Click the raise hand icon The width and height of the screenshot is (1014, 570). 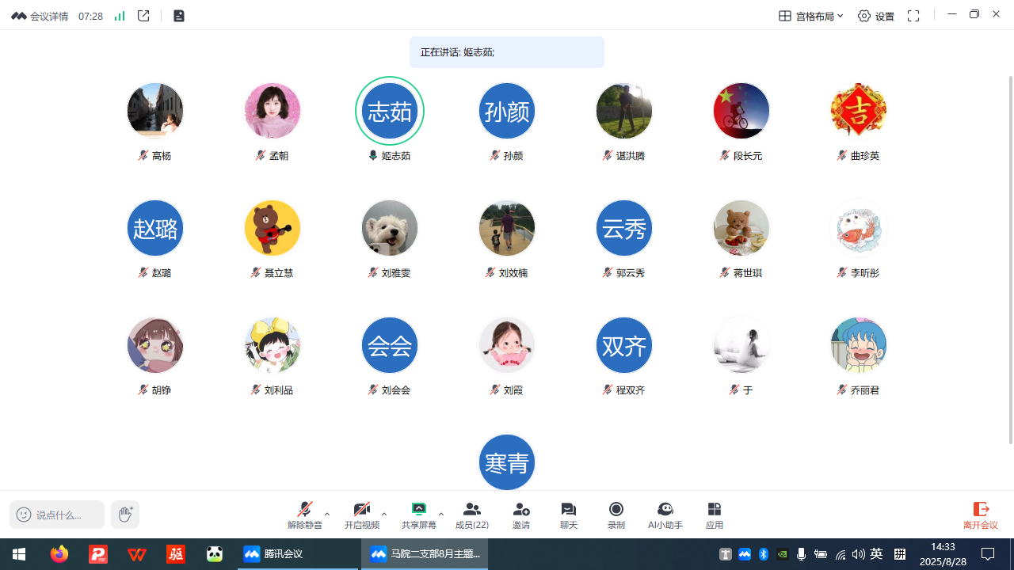click(125, 515)
